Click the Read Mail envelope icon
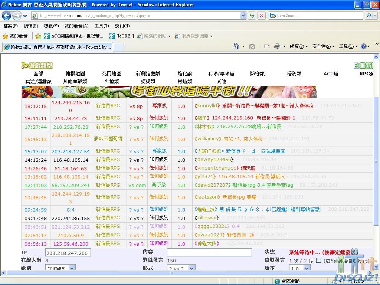This screenshot has width=380, height=285. [x=266, y=46]
